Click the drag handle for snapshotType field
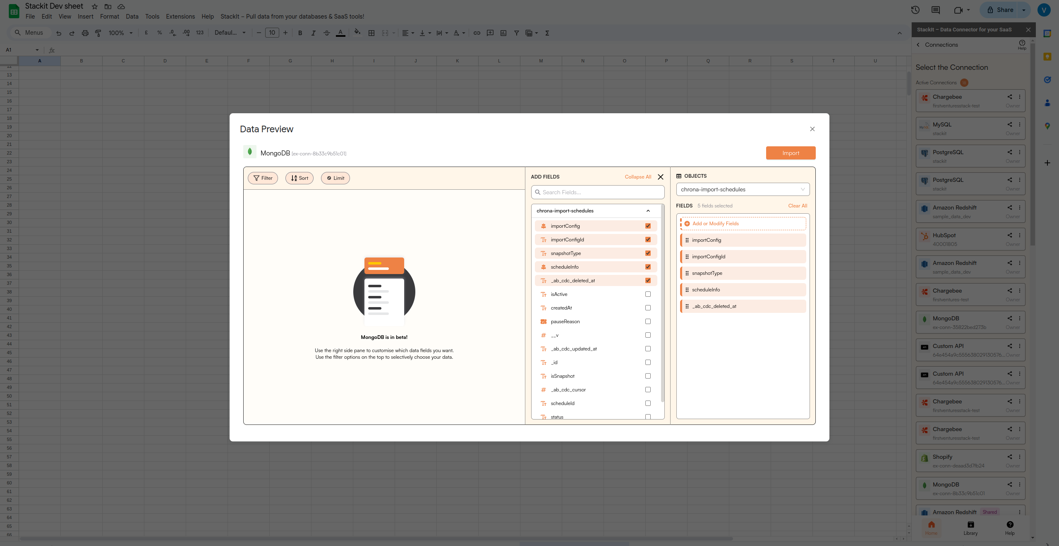The width and height of the screenshot is (1059, 546). coord(687,273)
